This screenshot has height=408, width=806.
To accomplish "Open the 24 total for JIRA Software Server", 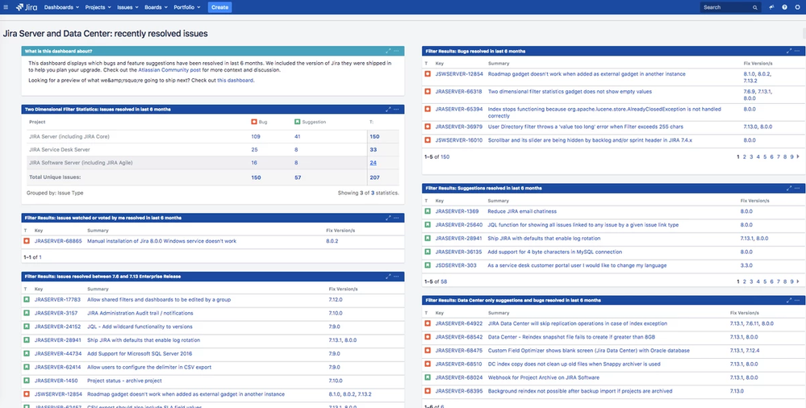I will click(x=373, y=162).
